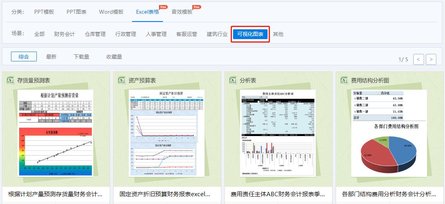Screen dimensions: 445x204
Task: Select the Excel表格 category tab
Action: coord(147,12)
